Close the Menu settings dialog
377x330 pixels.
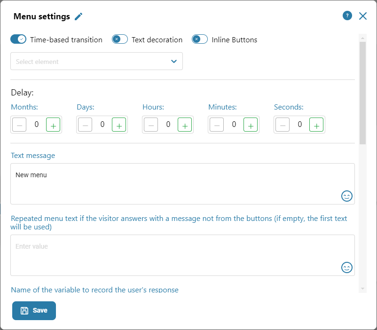pos(363,16)
